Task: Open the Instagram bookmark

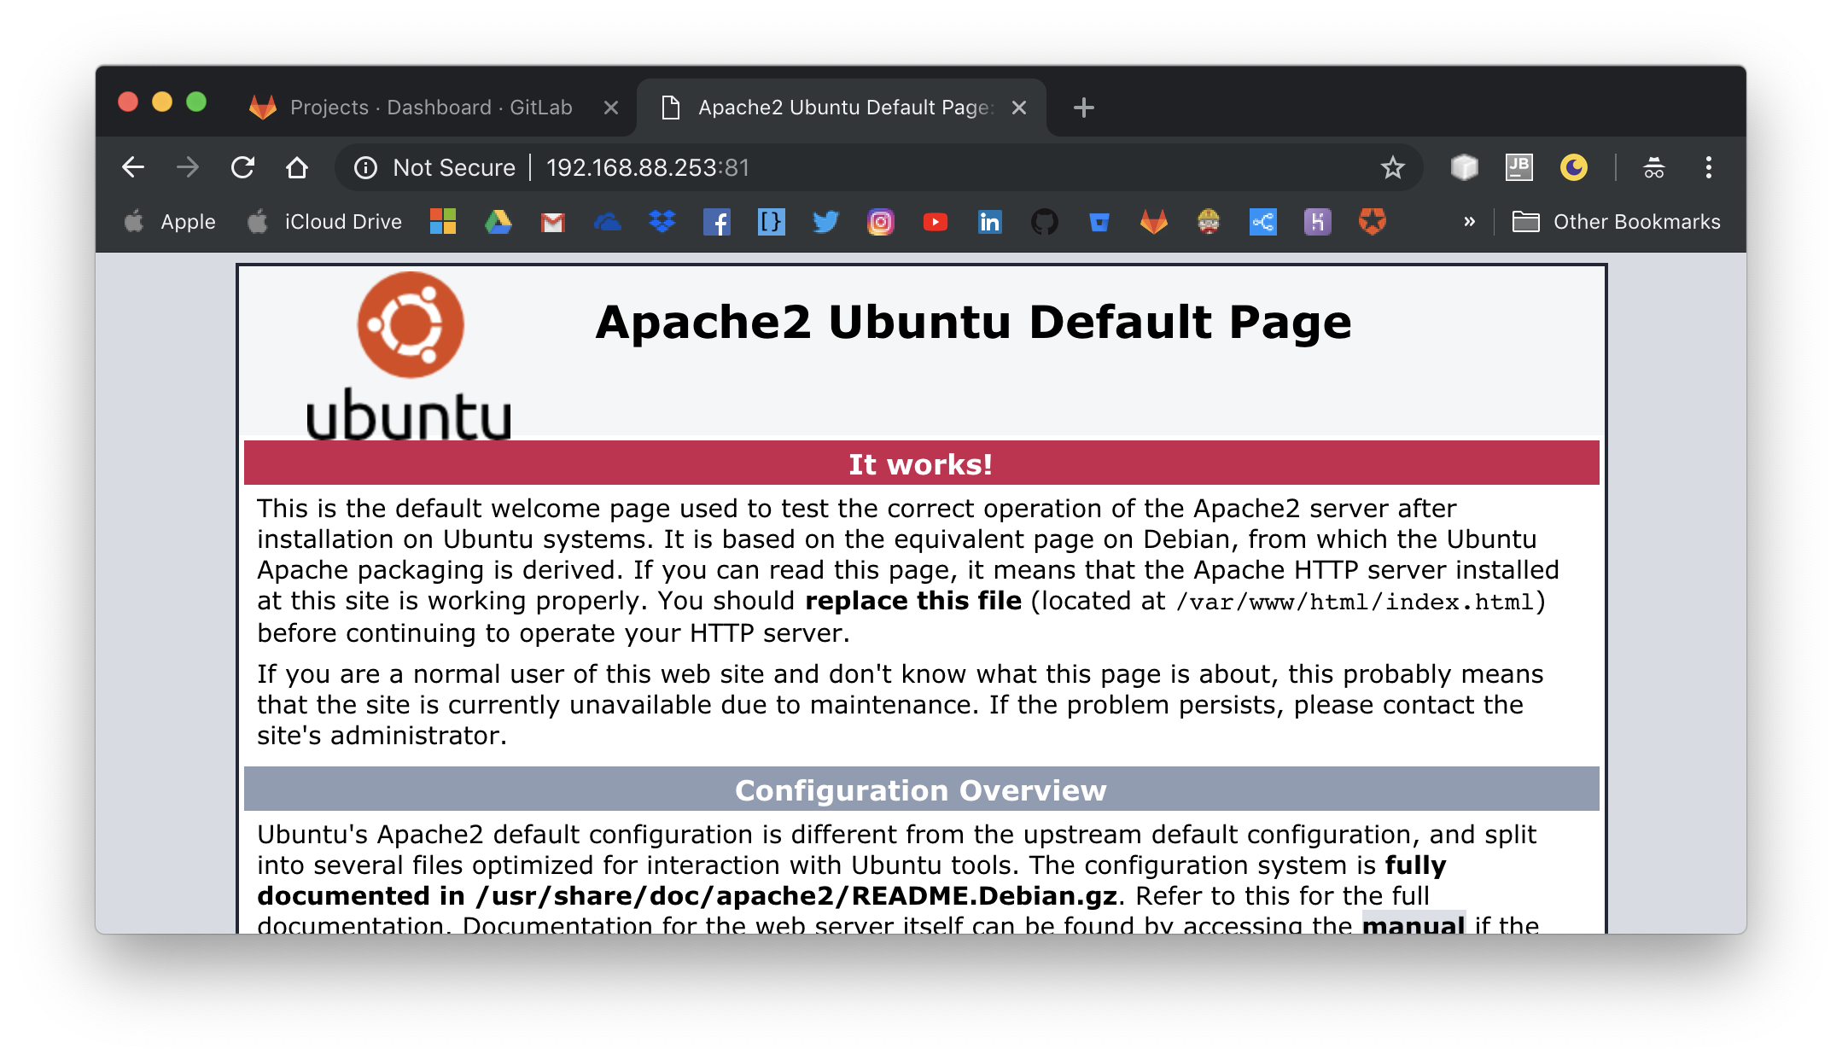Action: coord(881,222)
